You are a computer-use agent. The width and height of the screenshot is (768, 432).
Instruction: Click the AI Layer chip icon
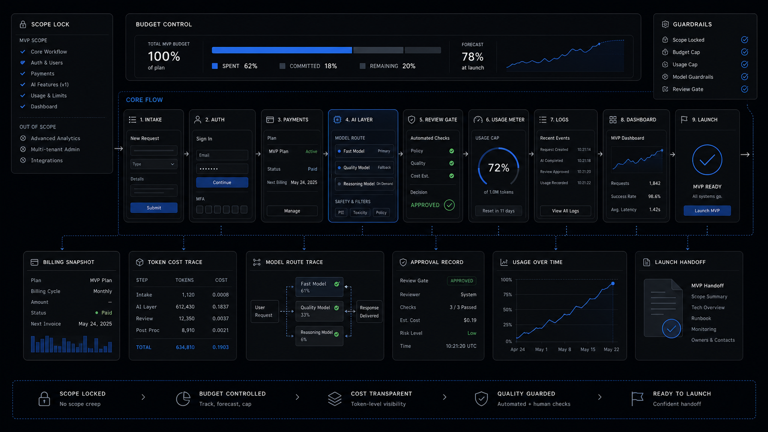pyautogui.click(x=337, y=120)
